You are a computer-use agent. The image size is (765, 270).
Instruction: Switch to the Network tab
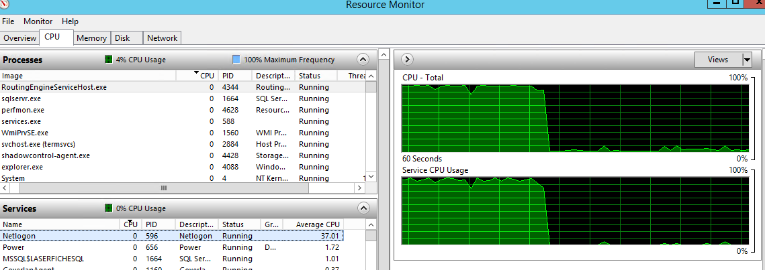162,38
